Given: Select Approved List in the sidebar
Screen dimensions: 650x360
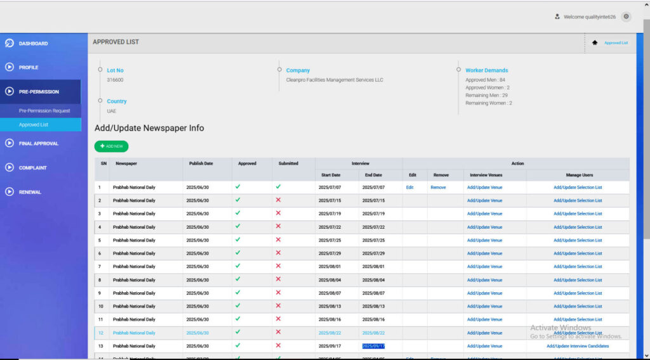Looking at the screenshot, I should pos(34,125).
